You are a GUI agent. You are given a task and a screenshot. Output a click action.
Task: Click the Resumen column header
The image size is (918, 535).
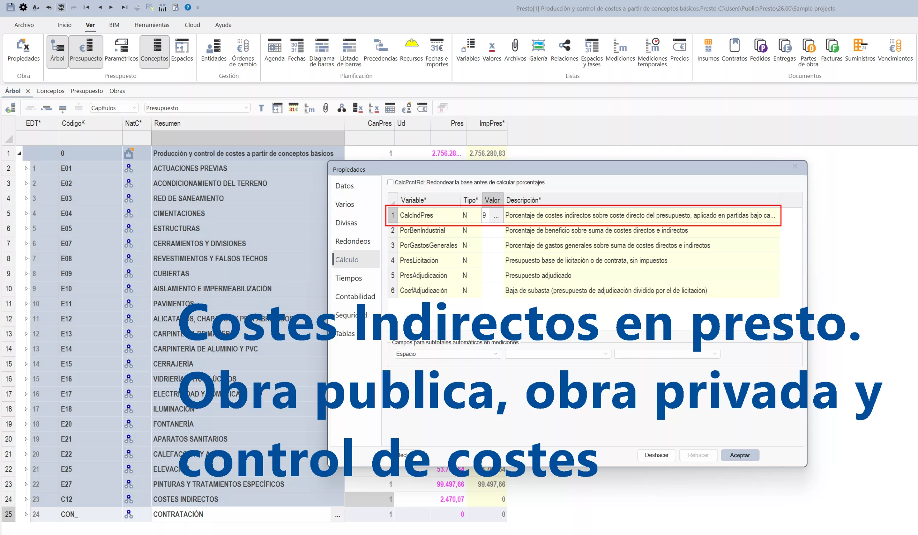click(x=248, y=123)
